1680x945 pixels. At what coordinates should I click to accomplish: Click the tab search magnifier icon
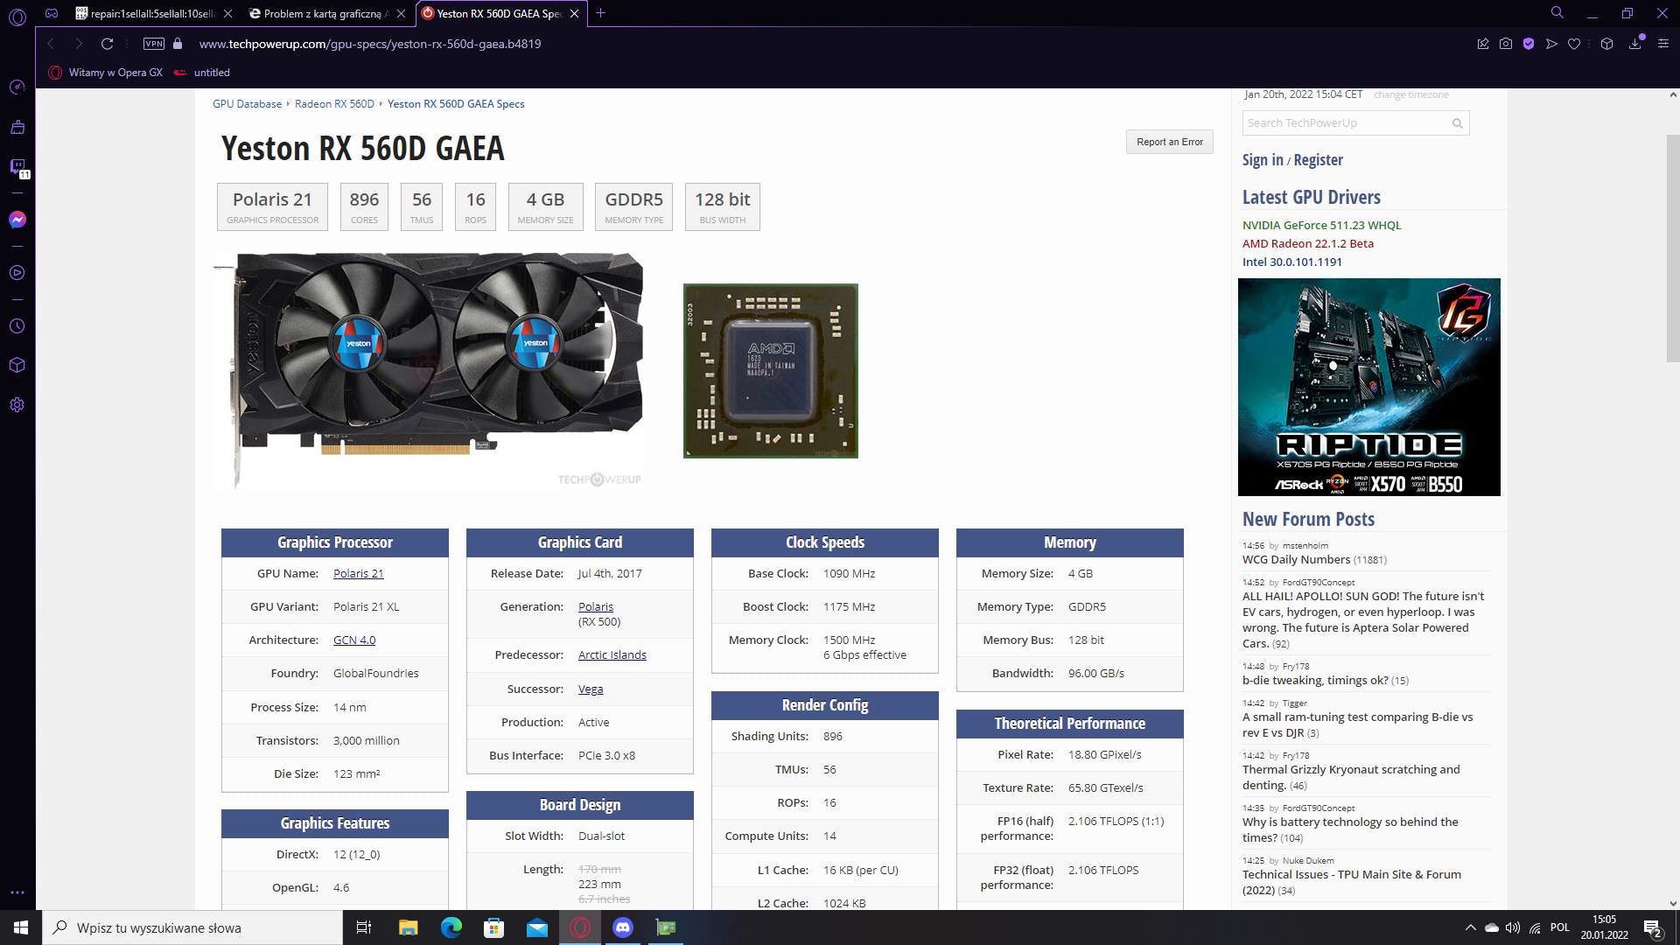click(x=1557, y=13)
